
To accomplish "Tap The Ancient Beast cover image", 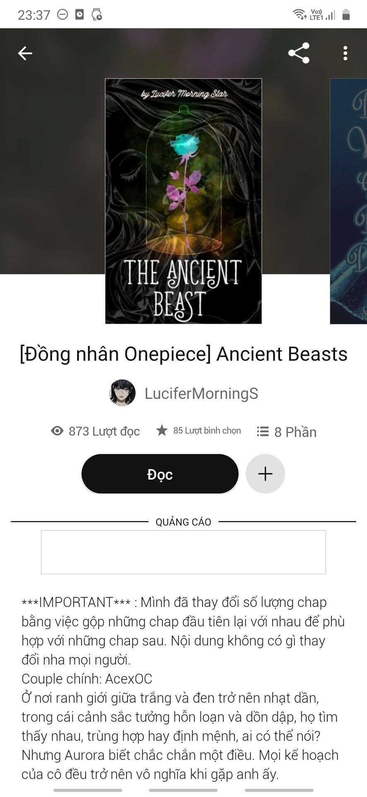I will (x=183, y=201).
